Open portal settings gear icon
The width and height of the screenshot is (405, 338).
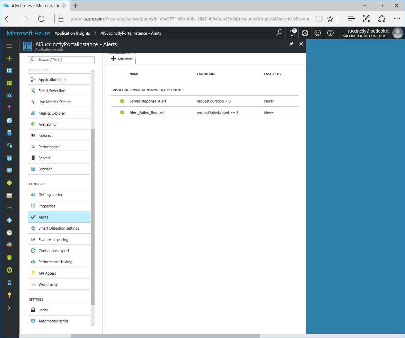pyautogui.click(x=305, y=33)
